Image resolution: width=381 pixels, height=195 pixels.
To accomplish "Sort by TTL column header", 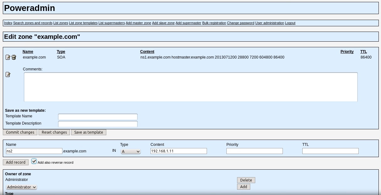I will 363,52.
